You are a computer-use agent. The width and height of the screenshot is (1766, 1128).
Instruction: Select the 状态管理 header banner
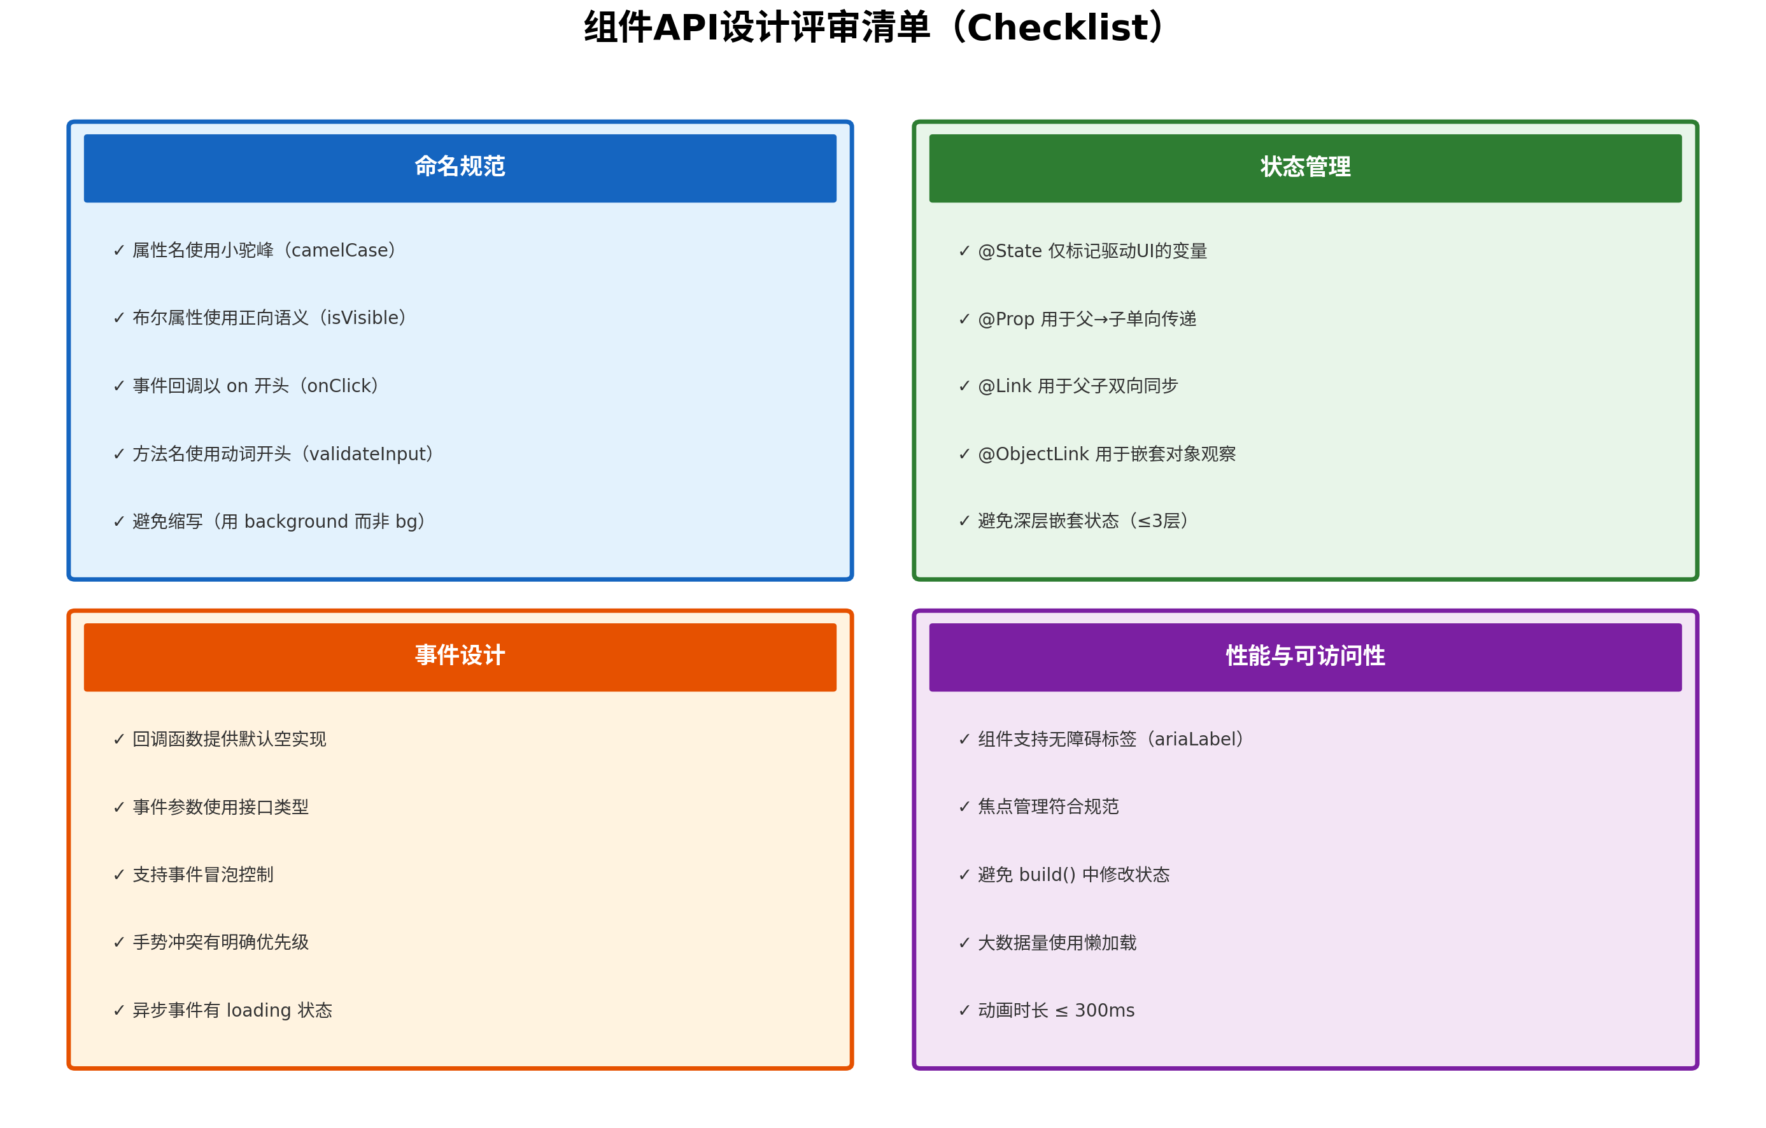[1306, 168]
